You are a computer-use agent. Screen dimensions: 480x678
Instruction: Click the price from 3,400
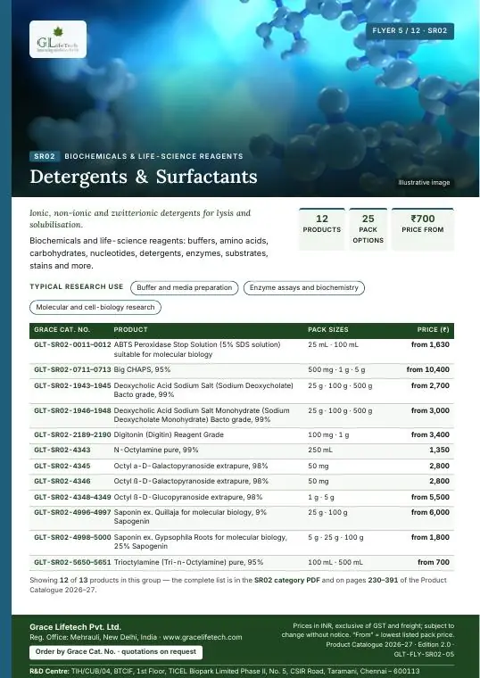coord(430,435)
